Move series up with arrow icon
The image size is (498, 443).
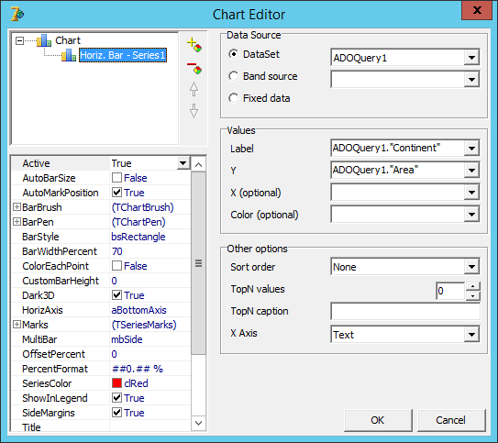[x=194, y=89]
